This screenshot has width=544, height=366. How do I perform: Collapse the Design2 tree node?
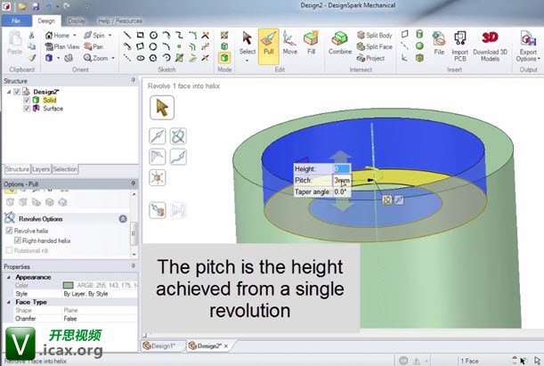(x=9, y=92)
